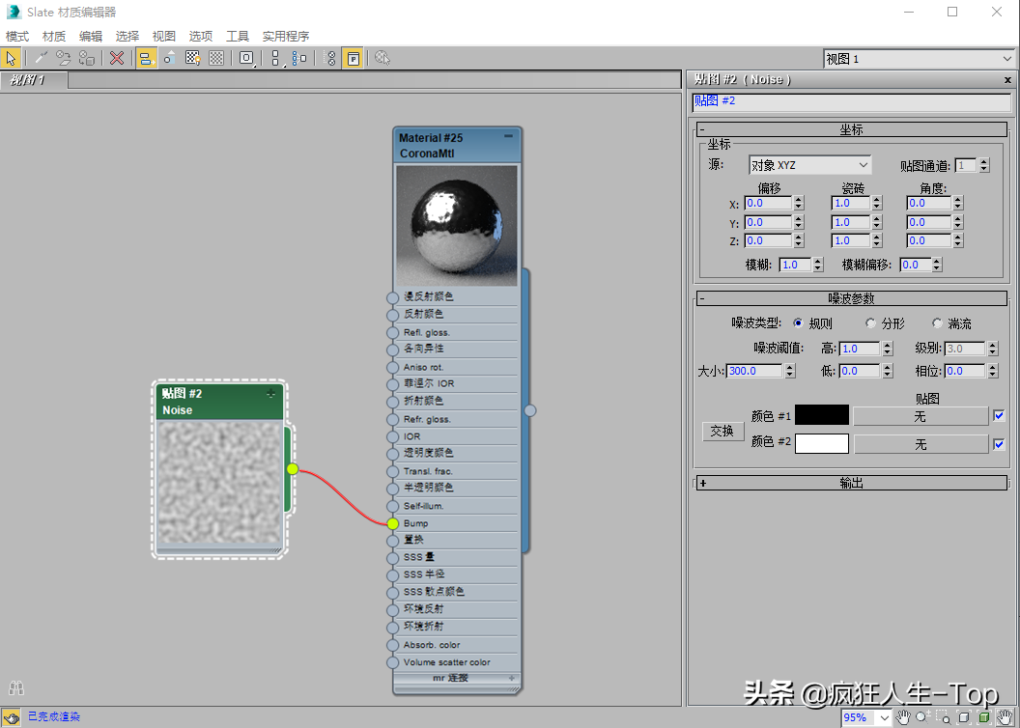Click the 无 map button for 颜色 #2
Image resolution: width=1020 pixels, height=728 pixels.
point(921,444)
